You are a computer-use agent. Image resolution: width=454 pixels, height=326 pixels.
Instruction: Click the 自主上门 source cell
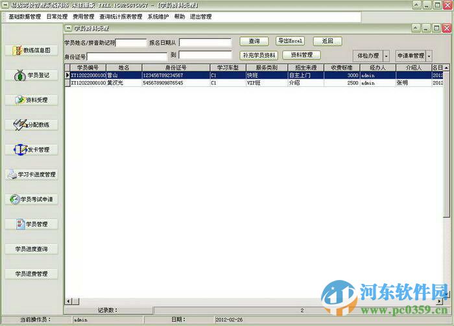coord(305,75)
